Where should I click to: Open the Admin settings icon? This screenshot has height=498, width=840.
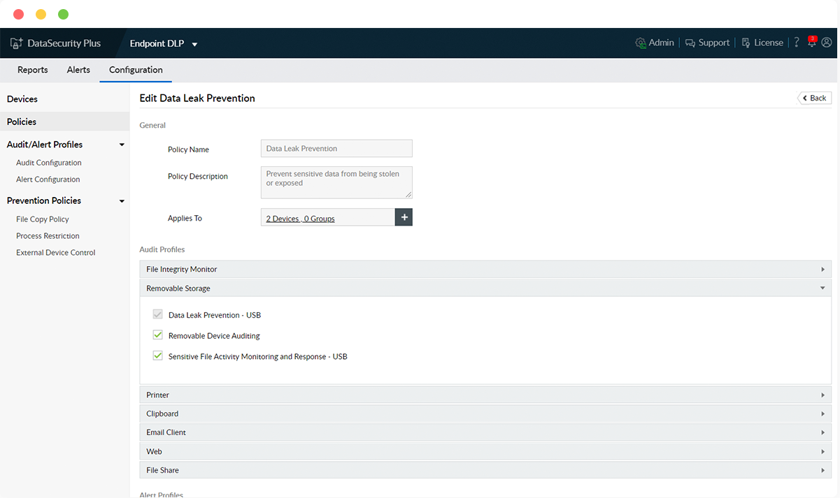click(640, 43)
